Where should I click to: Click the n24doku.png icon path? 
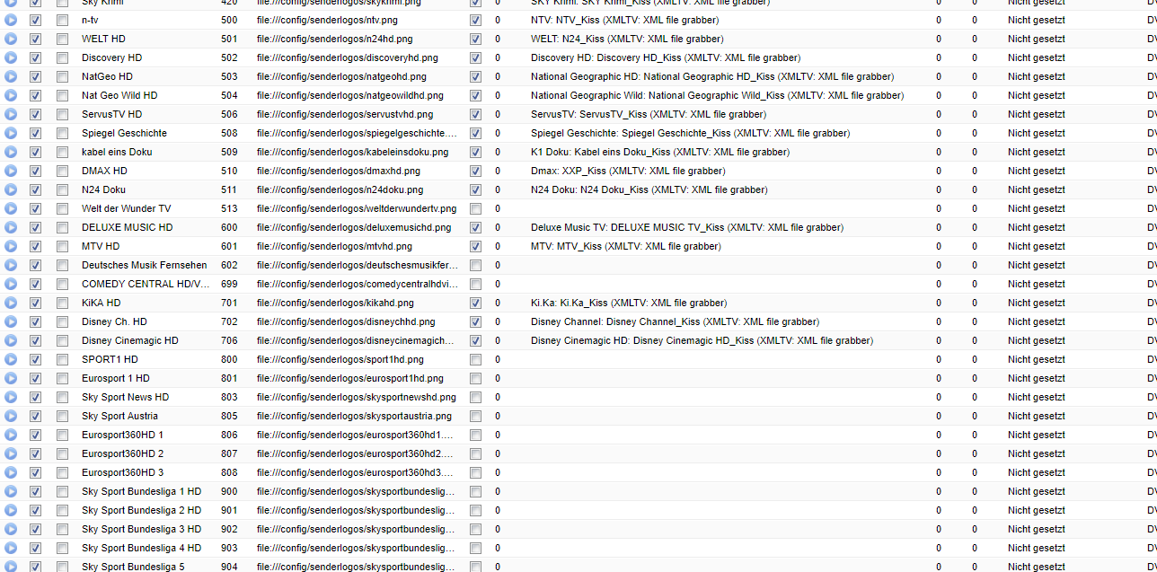[340, 189]
